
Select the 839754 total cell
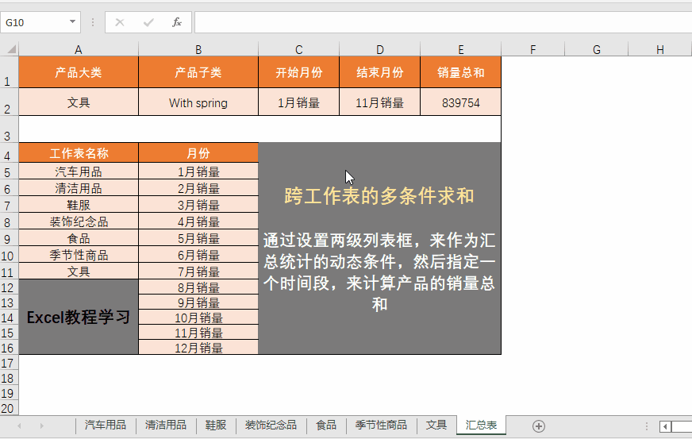tap(461, 102)
